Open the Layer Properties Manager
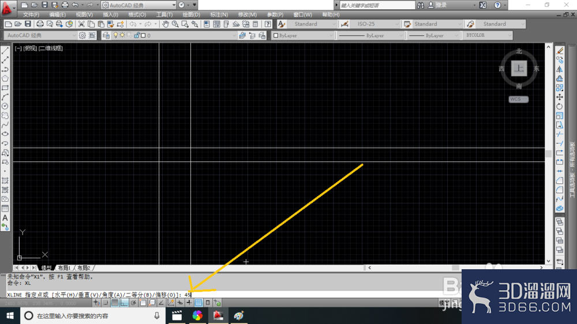This screenshot has height=324, width=577. click(x=106, y=35)
